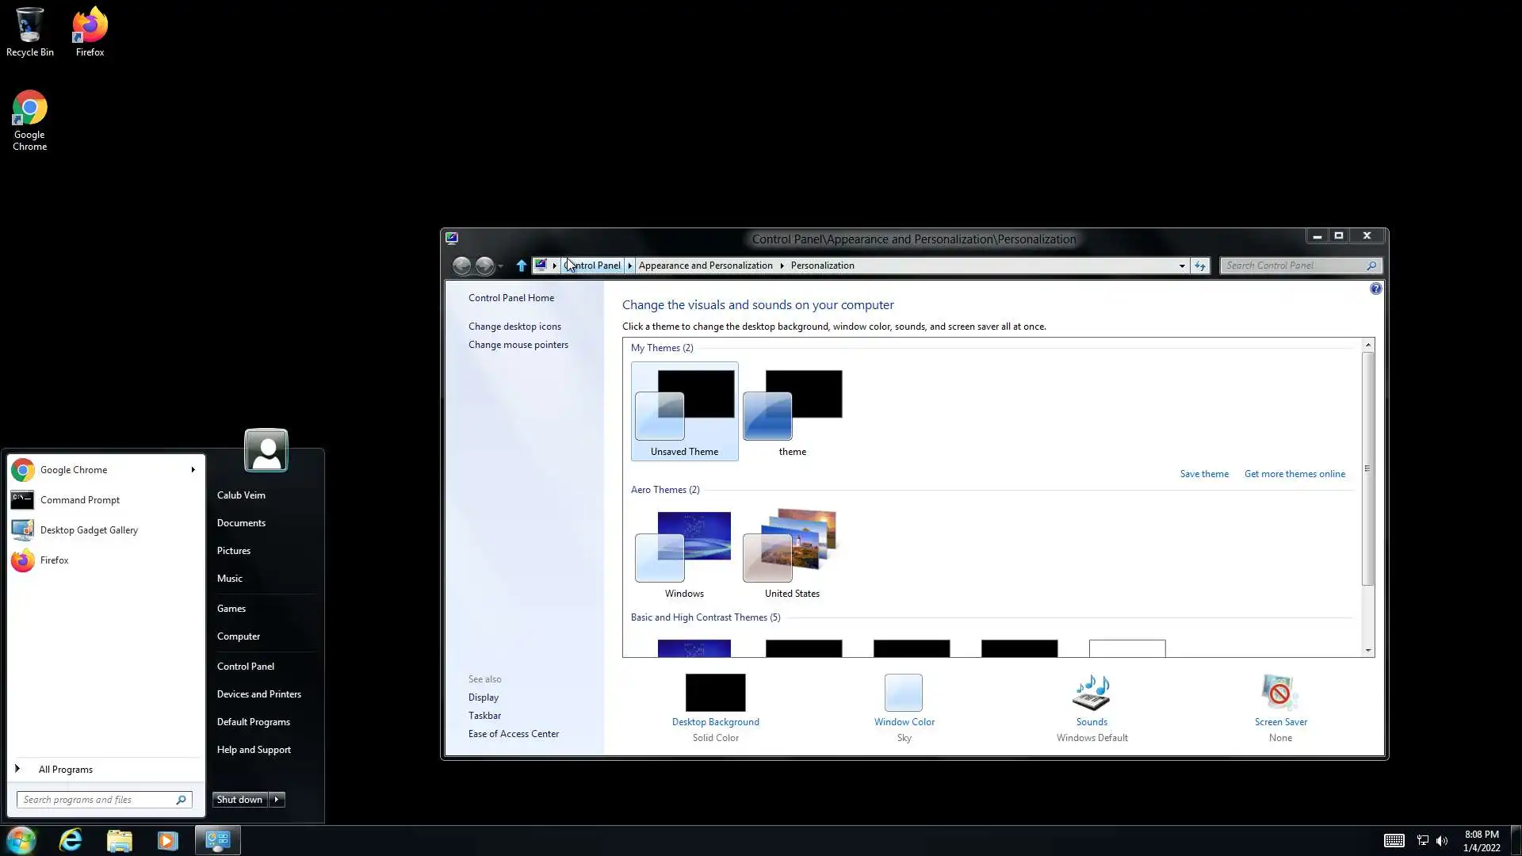Click the help question mark icon

[1375, 289]
